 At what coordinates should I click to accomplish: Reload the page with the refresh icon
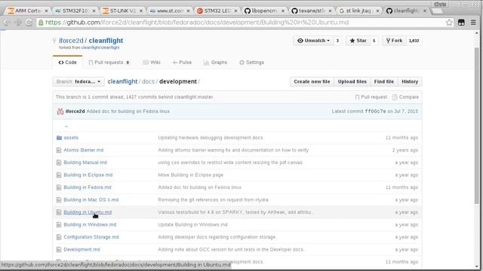pos(29,23)
